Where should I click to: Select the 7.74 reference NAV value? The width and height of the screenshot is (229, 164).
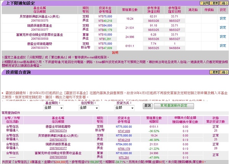pos(153,43)
